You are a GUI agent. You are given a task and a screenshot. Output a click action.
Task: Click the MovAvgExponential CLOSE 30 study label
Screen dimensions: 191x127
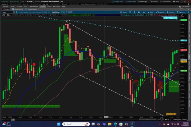81,15
